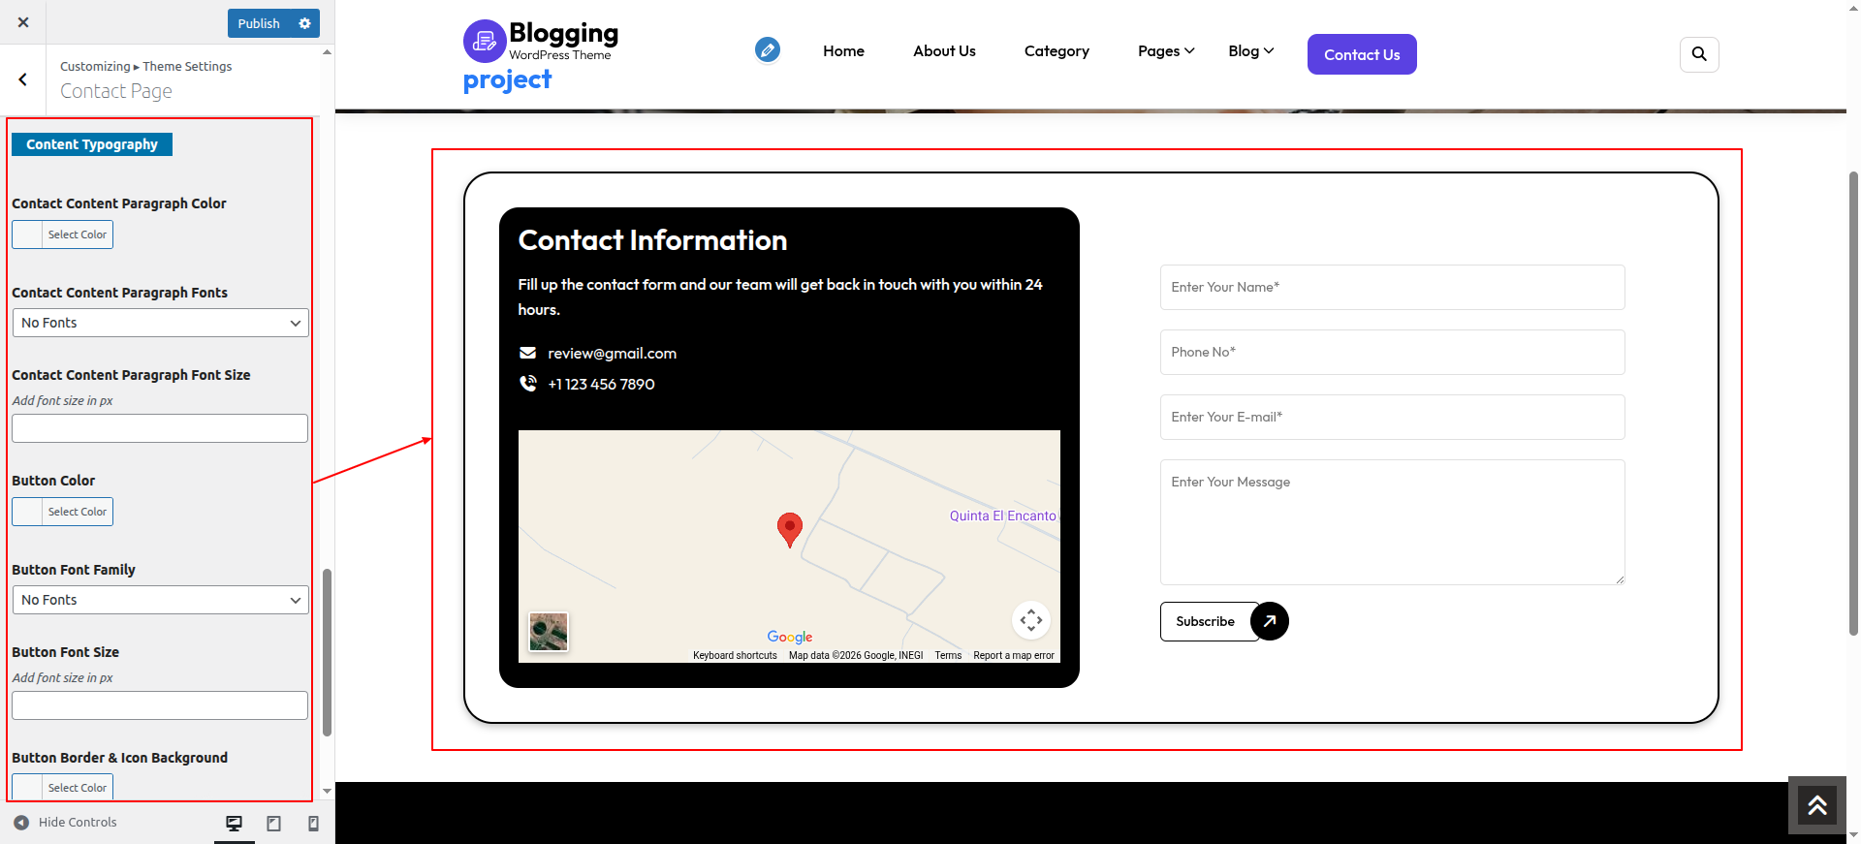This screenshot has height=844, width=1861.
Task: Toggle satellite layer thumbnail on the map
Action: (x=549, y=632)
